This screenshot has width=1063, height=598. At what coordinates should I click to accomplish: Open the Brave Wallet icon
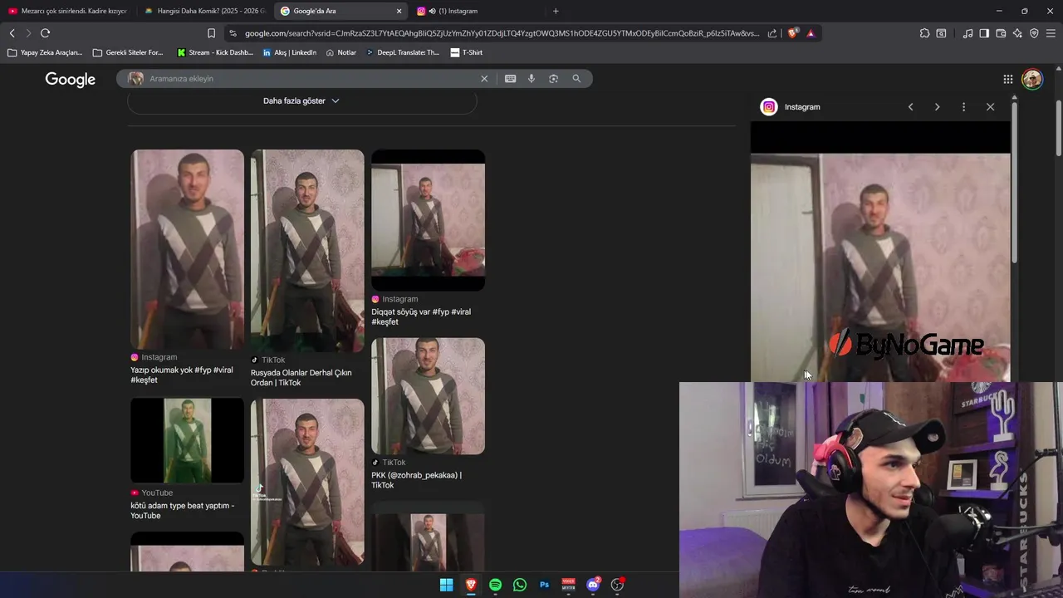coord(1001,33)
